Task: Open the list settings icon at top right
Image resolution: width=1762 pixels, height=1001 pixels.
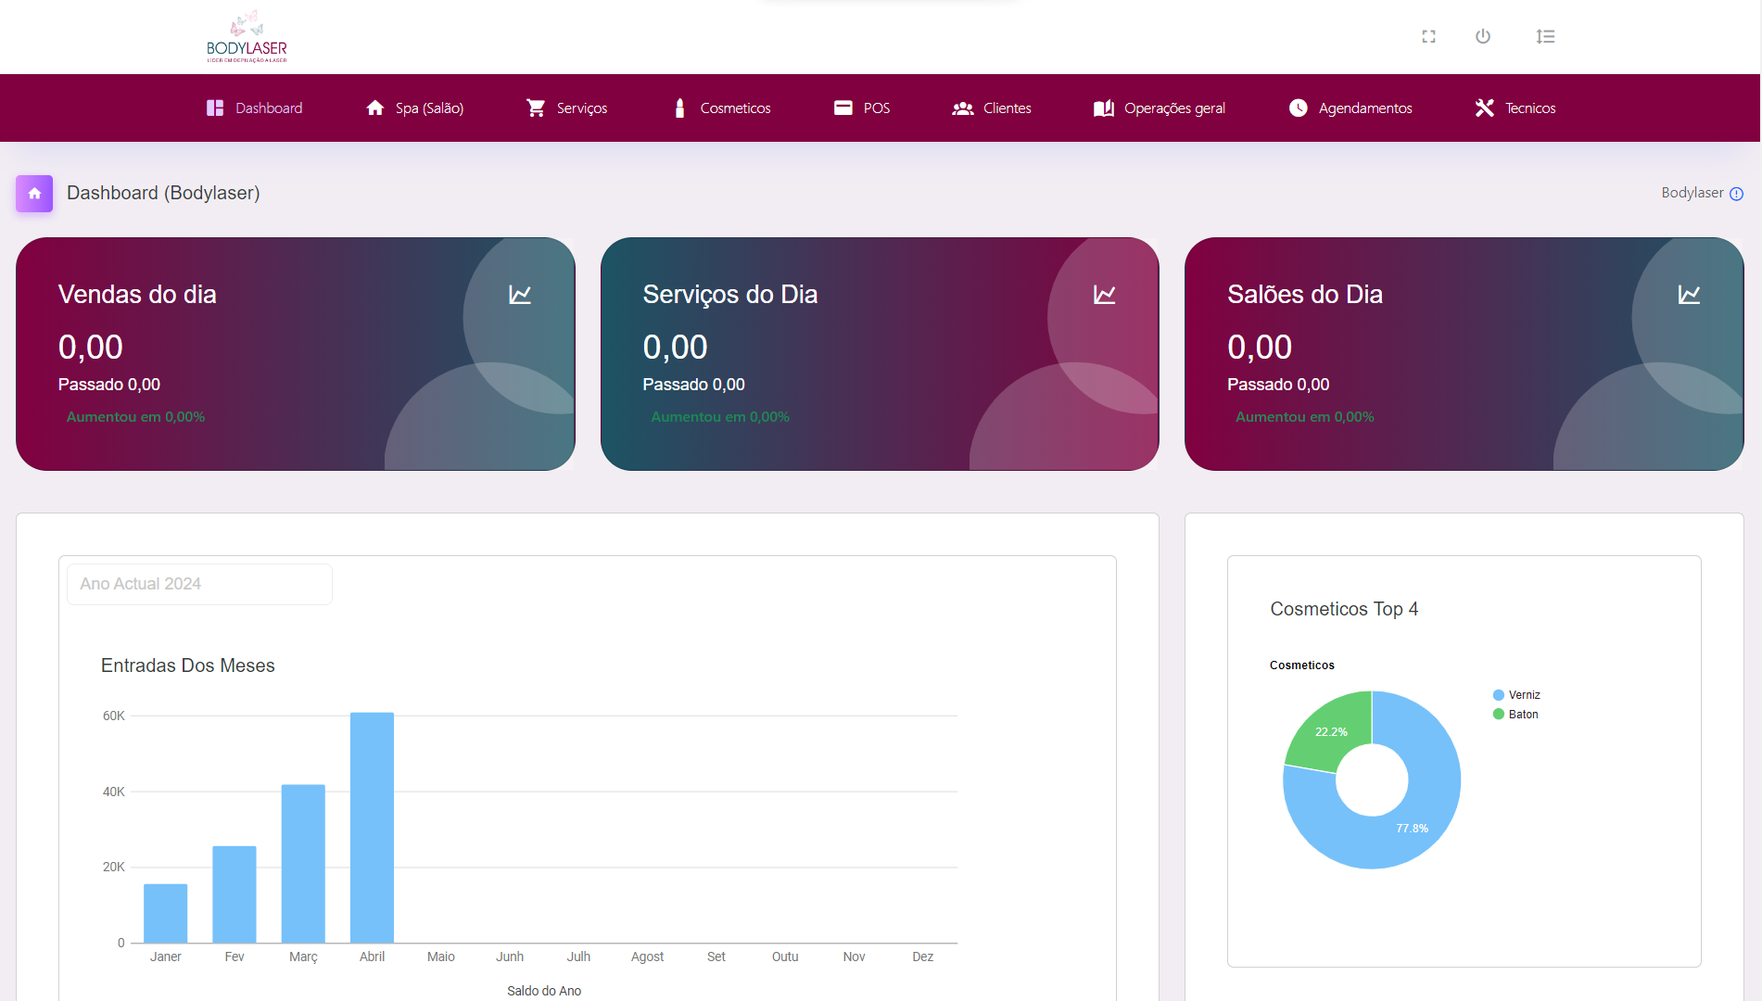Action: click(1545, 36)
